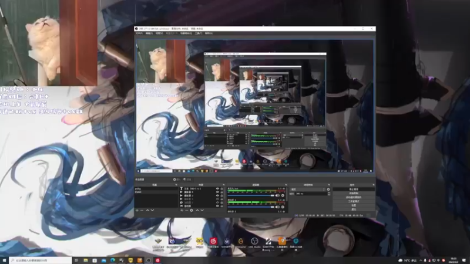Image resolution: width=470 pixels, height=264 pixels.
Task: Open the View menu in OBS
Action: click(x=159, y=33)
